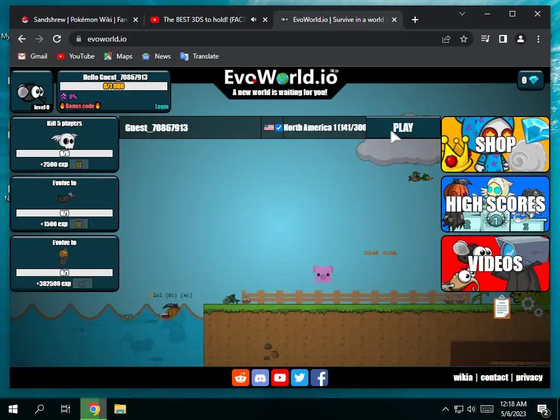
Task: Click cart icon on +302500 exp quest
Action: [83, 284]
